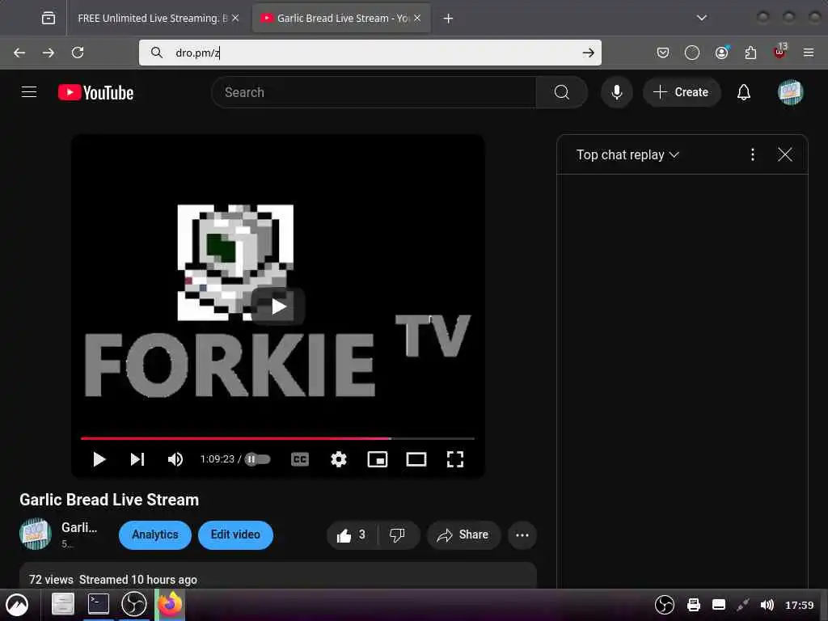Open the taskbar application launcher
The width and height of the screenshot is (828, 621).
point(18,605)
